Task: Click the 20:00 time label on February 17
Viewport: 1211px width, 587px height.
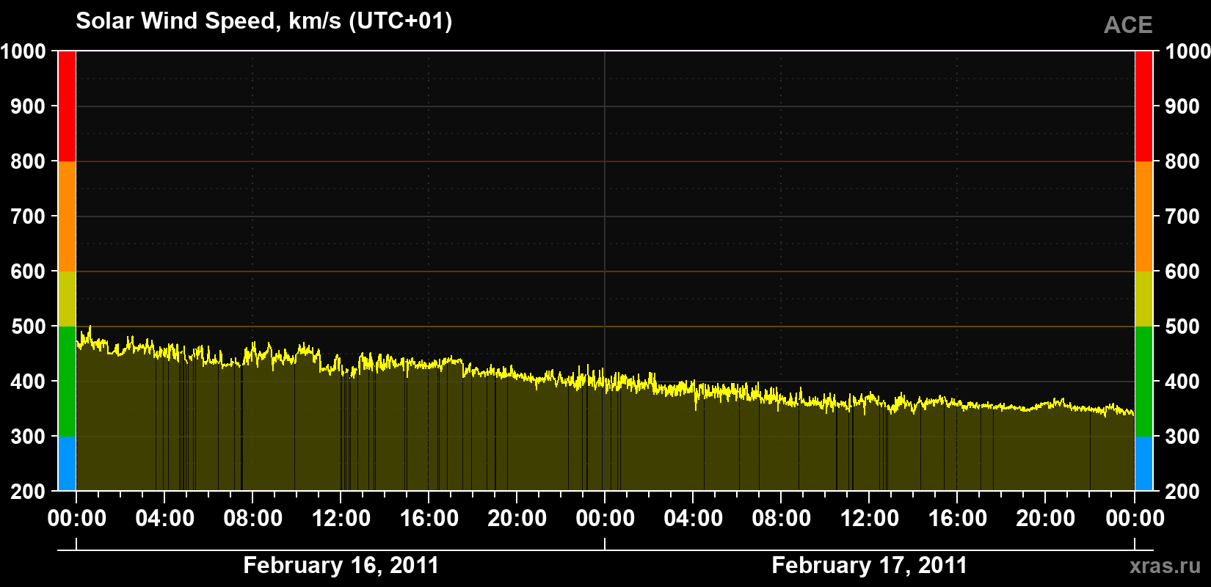Action: [1045, 518]
